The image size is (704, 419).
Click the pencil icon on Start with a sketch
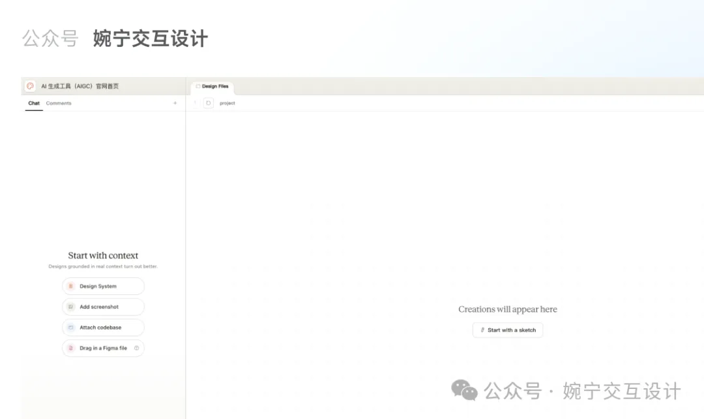click(x=482, y=330)
